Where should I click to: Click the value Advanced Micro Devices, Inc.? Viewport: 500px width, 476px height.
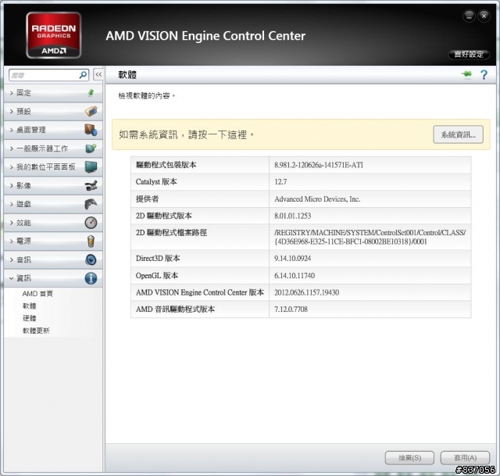pos(317,199)
